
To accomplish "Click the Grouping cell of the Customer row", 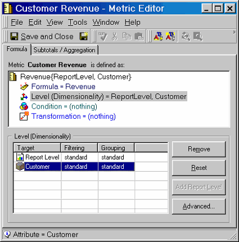I will pos(116,167).
